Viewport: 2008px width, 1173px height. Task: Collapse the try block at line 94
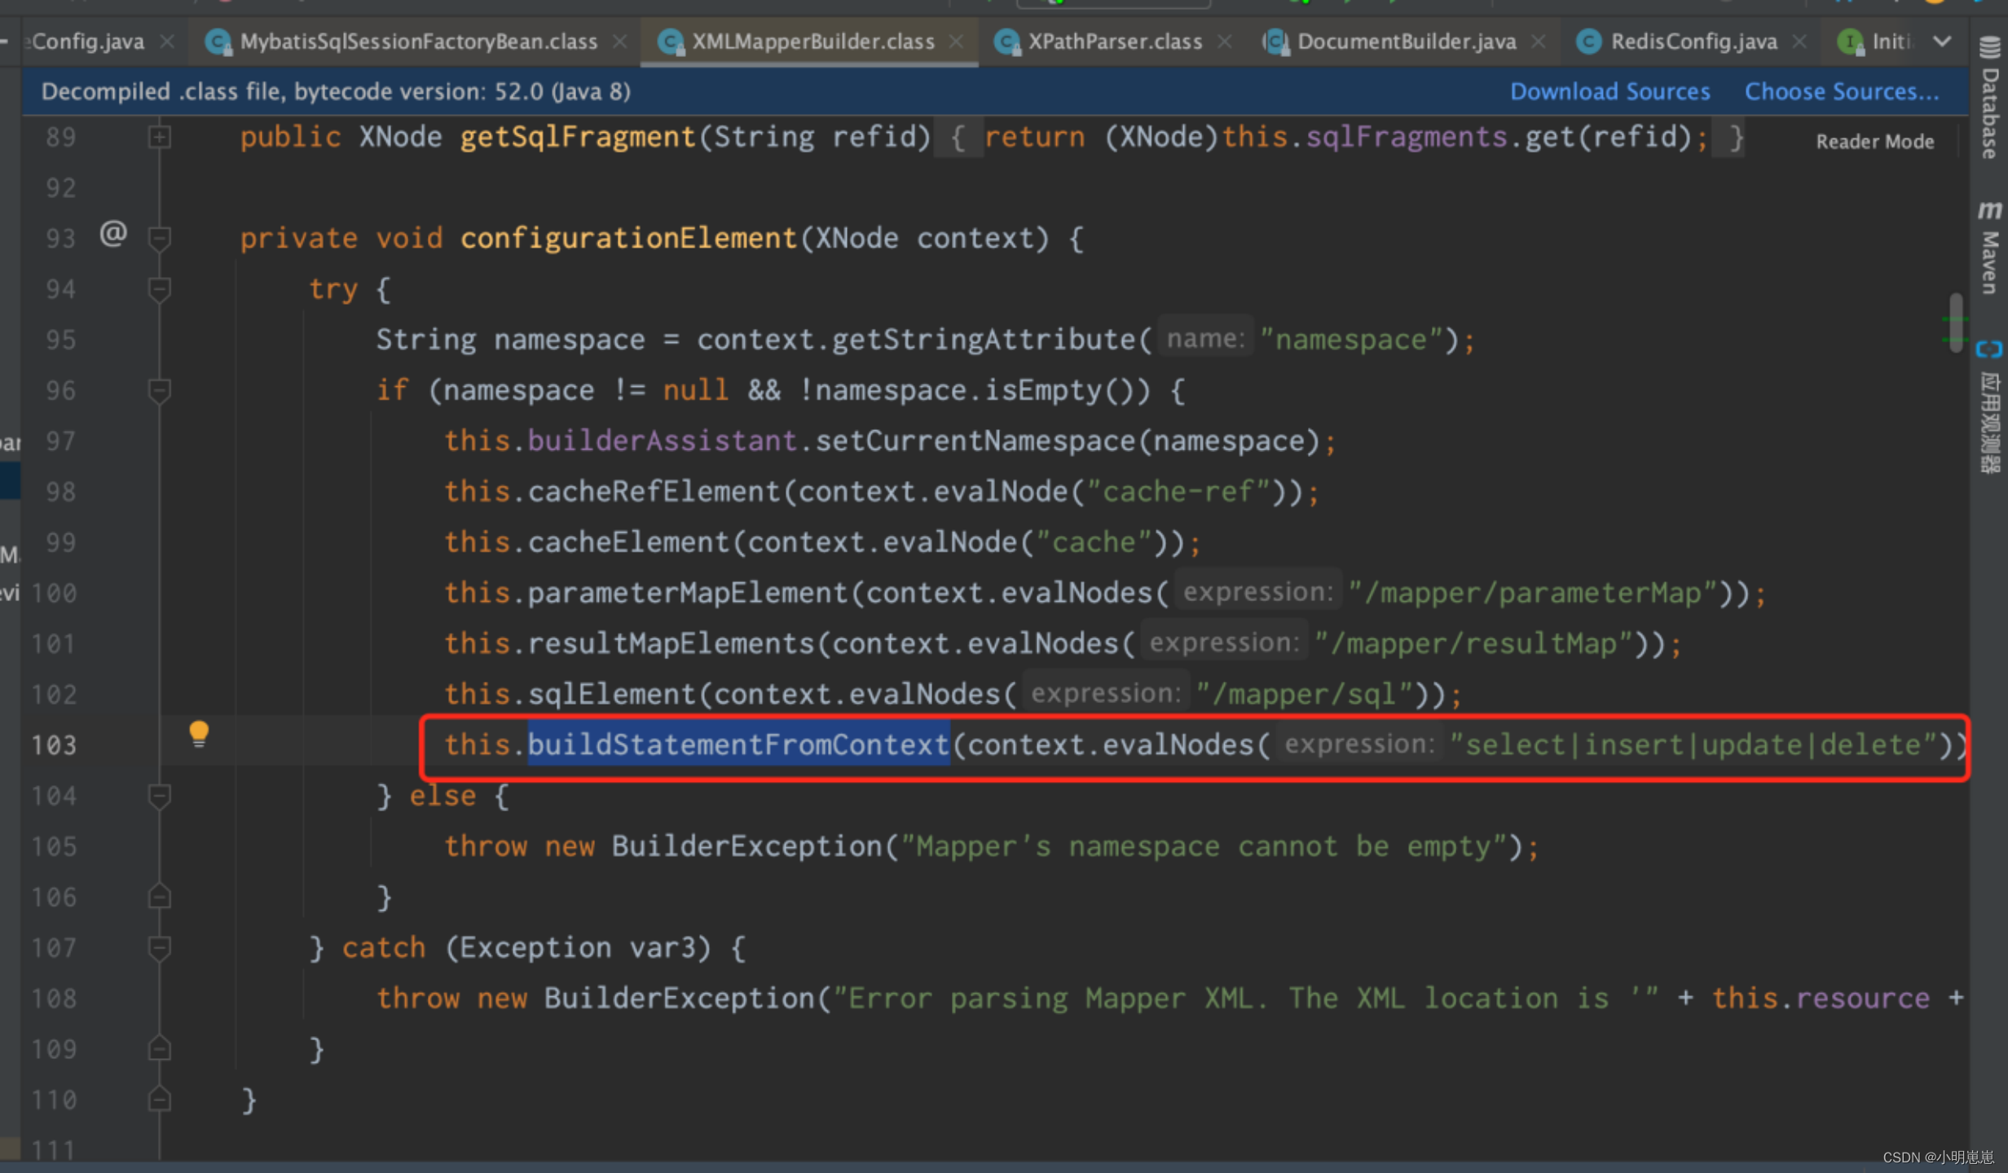pyautogui.click(x=160, y=288)
